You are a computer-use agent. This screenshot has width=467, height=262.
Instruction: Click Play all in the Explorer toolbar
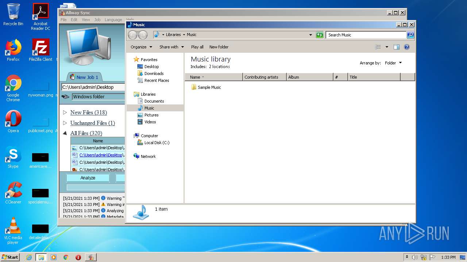coord(197,47)
